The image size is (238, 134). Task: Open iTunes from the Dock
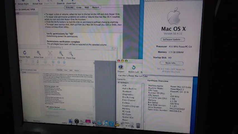(105, 123)
